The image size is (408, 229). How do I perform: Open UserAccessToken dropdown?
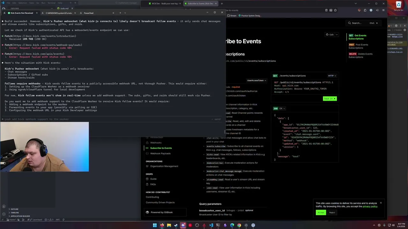(257, 80)
